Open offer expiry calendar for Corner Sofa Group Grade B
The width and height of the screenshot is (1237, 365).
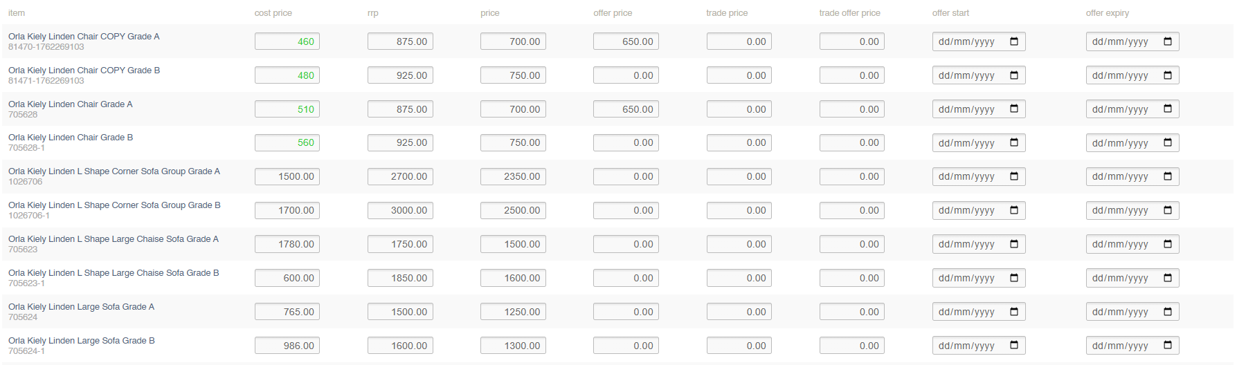coord(1168,210)
